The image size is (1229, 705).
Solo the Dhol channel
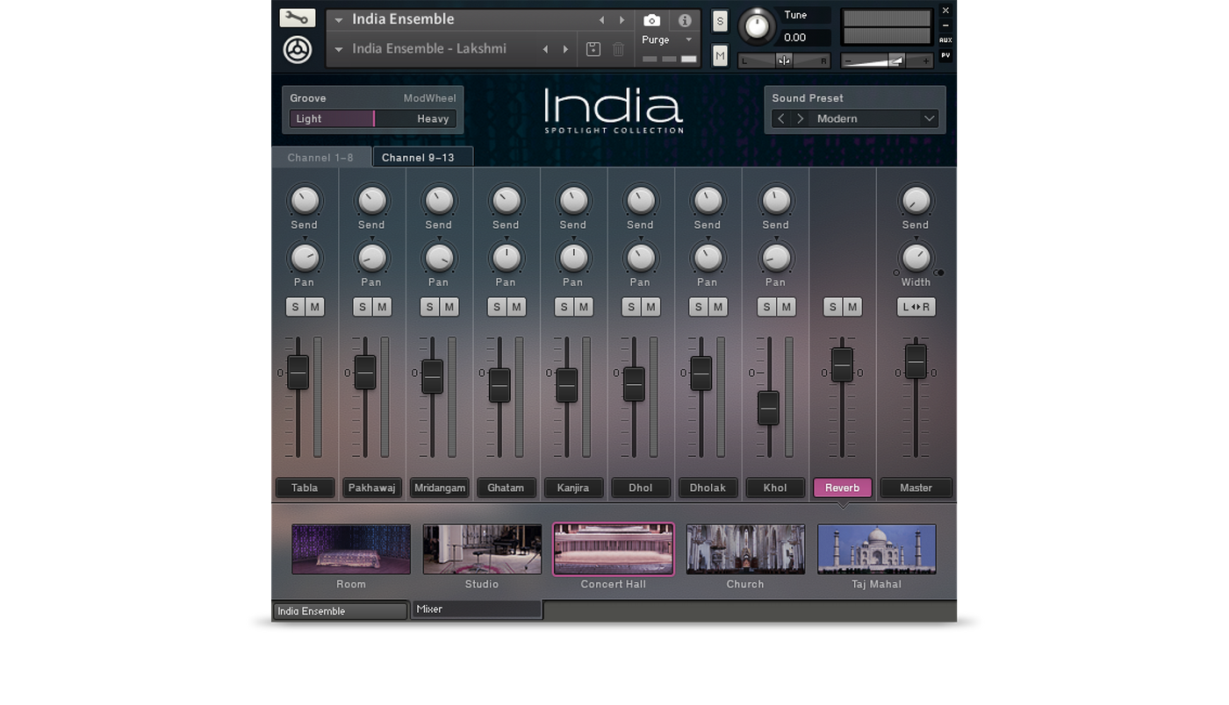631,307
